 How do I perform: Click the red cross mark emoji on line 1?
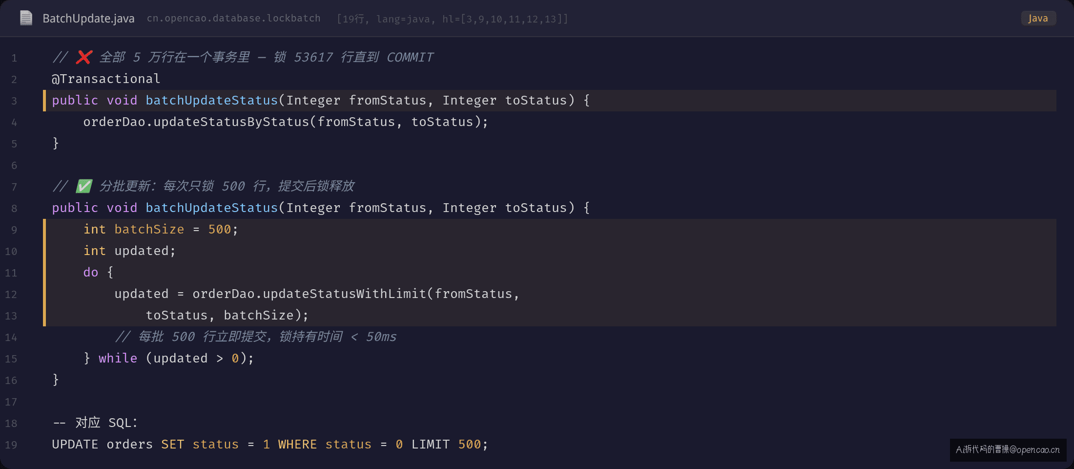[83, 57]
